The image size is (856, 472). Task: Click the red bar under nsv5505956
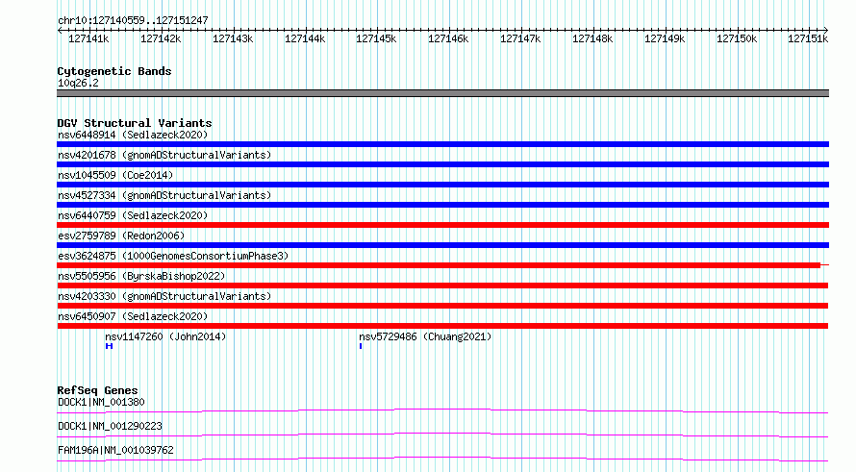click(442, 286)
